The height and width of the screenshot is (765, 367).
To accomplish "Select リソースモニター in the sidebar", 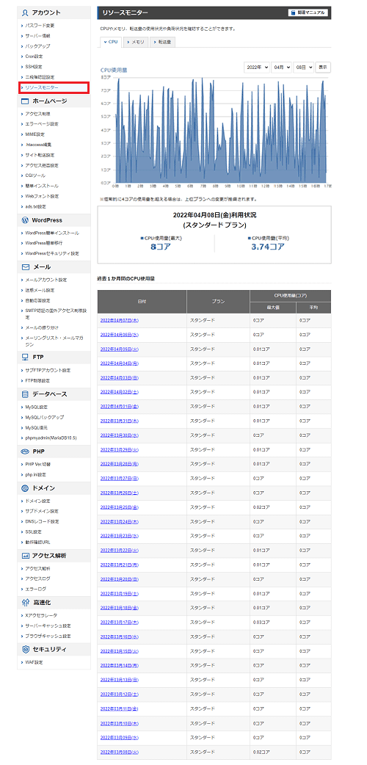I will tap(54, 88).
